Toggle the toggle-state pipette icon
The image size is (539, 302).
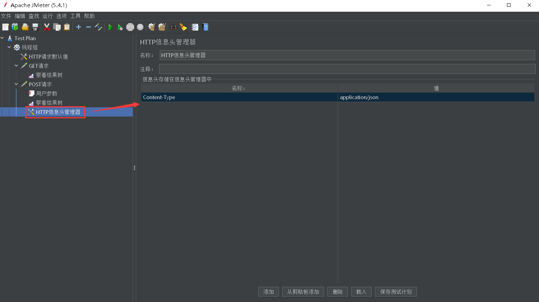tap(99, 27)
